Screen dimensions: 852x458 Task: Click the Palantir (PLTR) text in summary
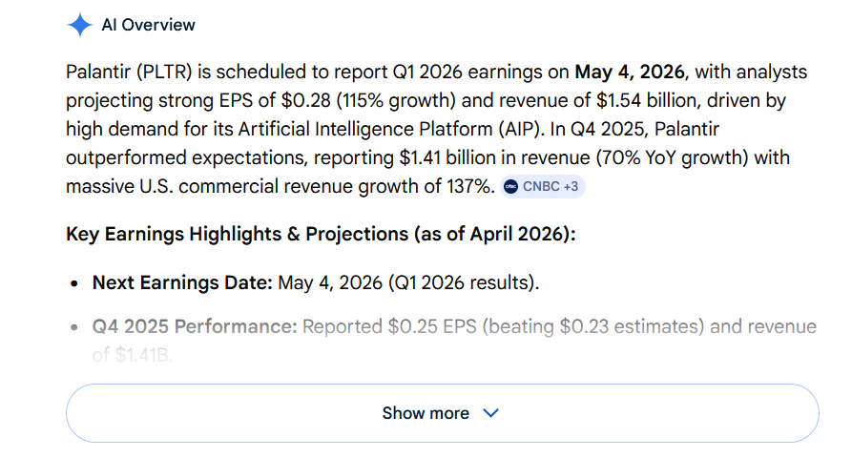pyautogui.click(x=130, y=72)
